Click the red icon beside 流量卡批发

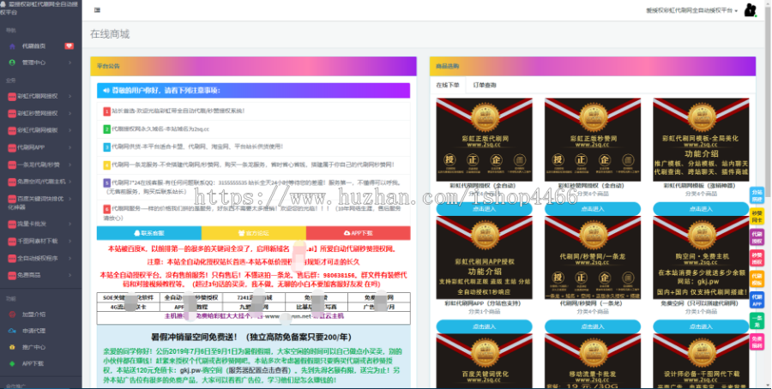pyautogui.click(x=12, y=224)
